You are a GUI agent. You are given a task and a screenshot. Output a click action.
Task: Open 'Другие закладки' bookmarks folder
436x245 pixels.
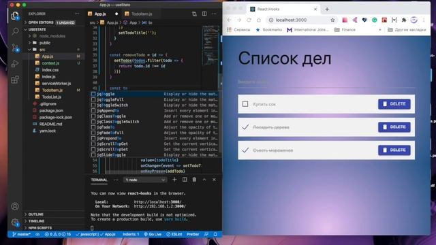pos(407,30)
